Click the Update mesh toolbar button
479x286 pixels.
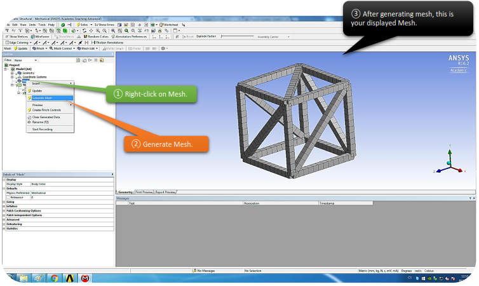[22, 48]
